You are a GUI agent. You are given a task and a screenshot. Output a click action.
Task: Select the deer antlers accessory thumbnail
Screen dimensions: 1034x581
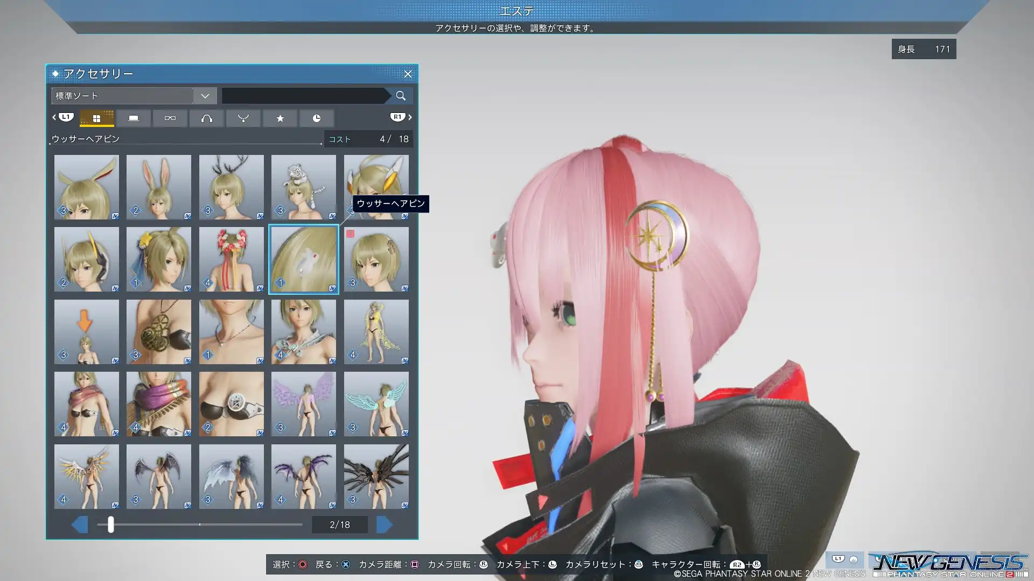(232, 187)
